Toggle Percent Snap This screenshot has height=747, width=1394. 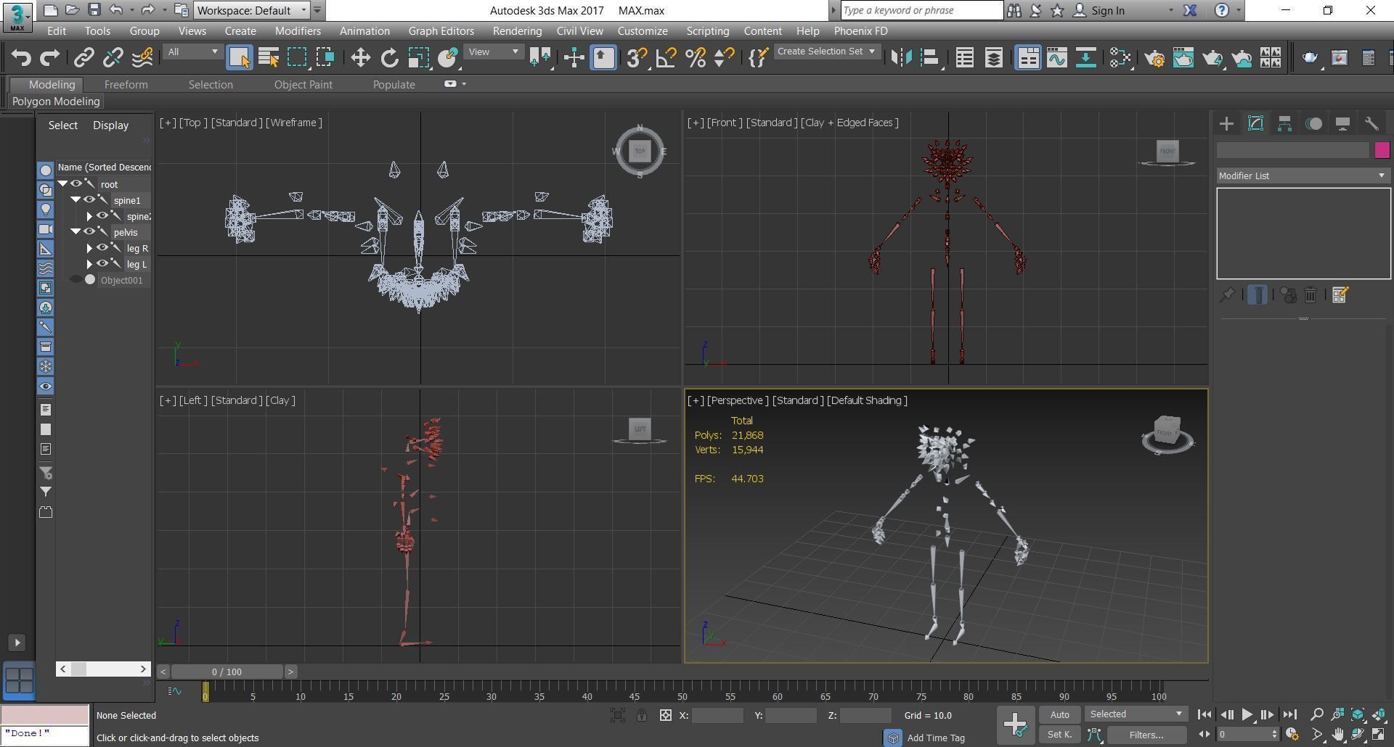(x=695, y=58)
